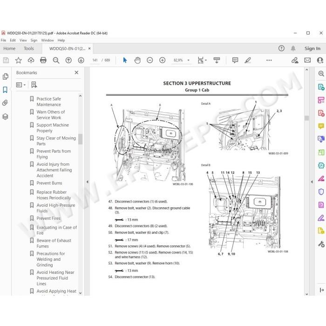
Task: Open the page thumbnails panel icon
Action: click(6, 76)
